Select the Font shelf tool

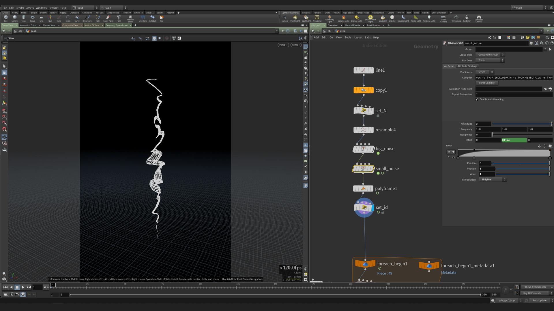(119, 19)
